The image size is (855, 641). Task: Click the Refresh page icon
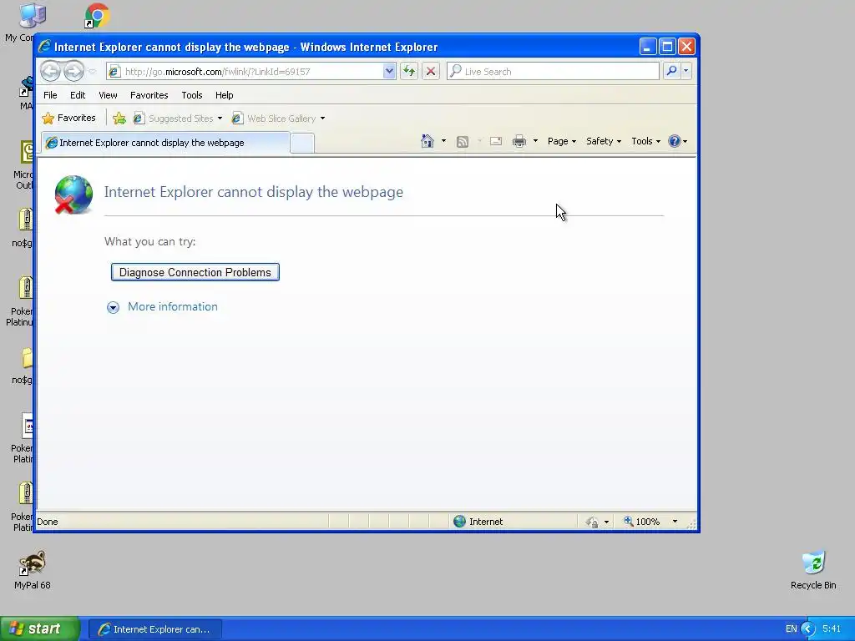coord(409,71)
